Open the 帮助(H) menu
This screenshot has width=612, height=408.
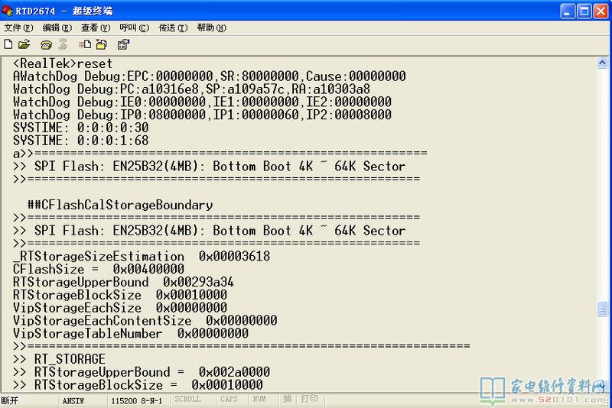click(212, 28)
